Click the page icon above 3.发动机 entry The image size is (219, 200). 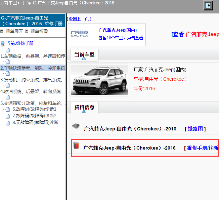tap(7, 73)
